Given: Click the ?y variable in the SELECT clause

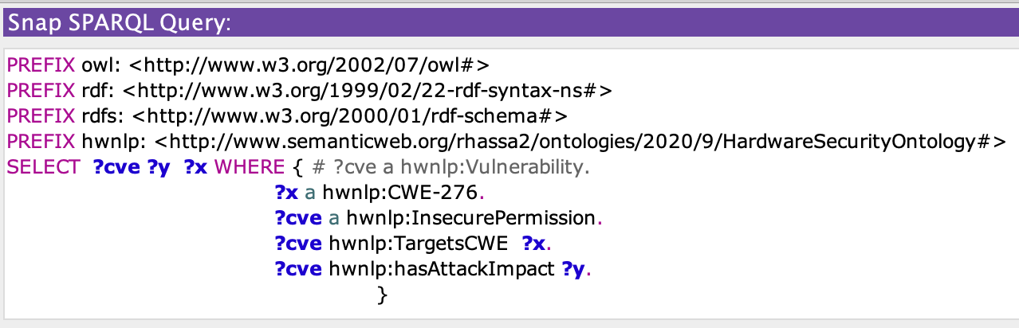Looking at the screenshot, I should click(x=158, y=167).
